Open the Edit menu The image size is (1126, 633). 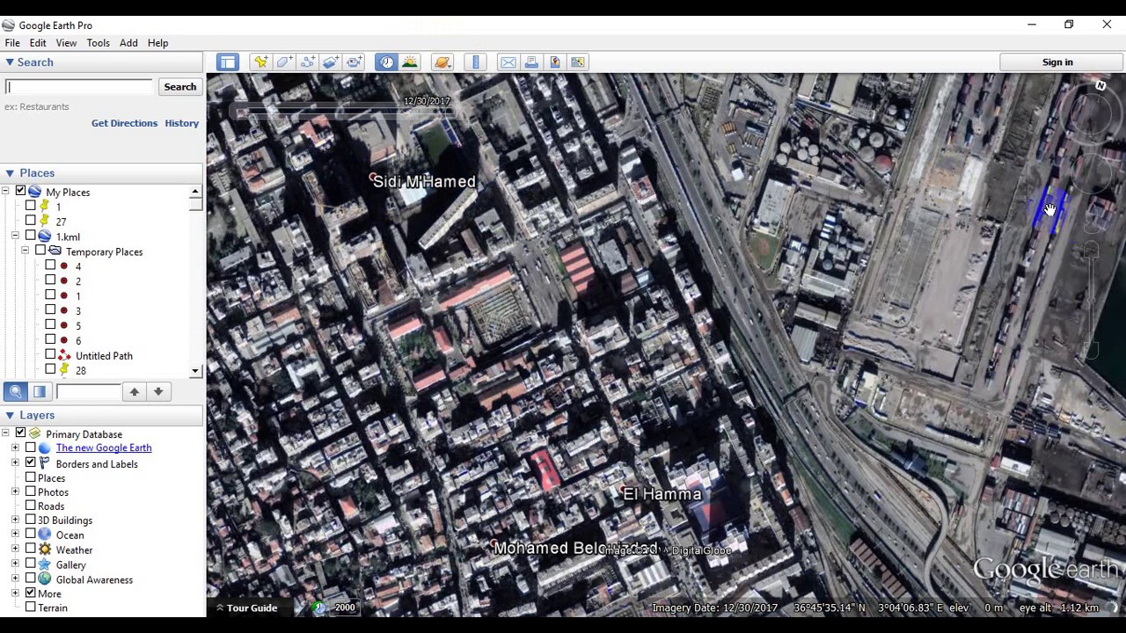38,42
